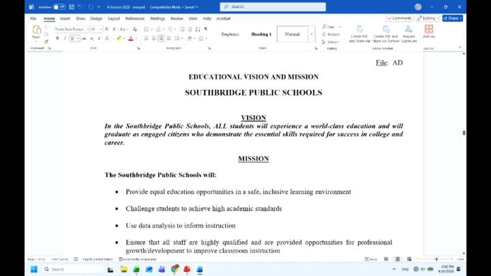Click the borders icon
The height and width of the screenshot is (276, 491).
click(x=201, y=38)
